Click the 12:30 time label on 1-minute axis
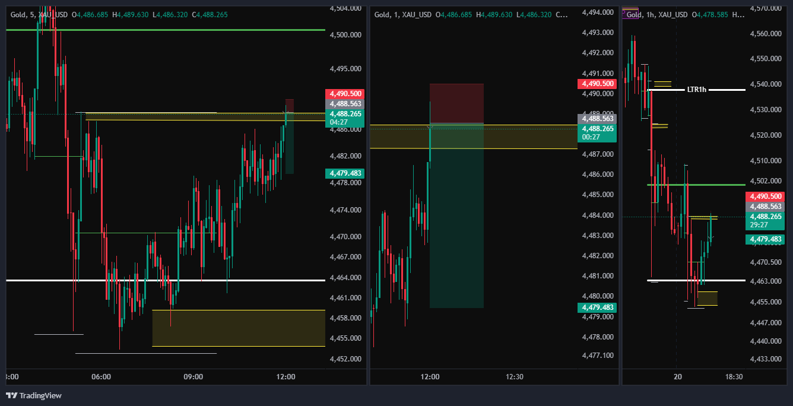The height and width of the screenshot is (406, 793). coord(515,376)
